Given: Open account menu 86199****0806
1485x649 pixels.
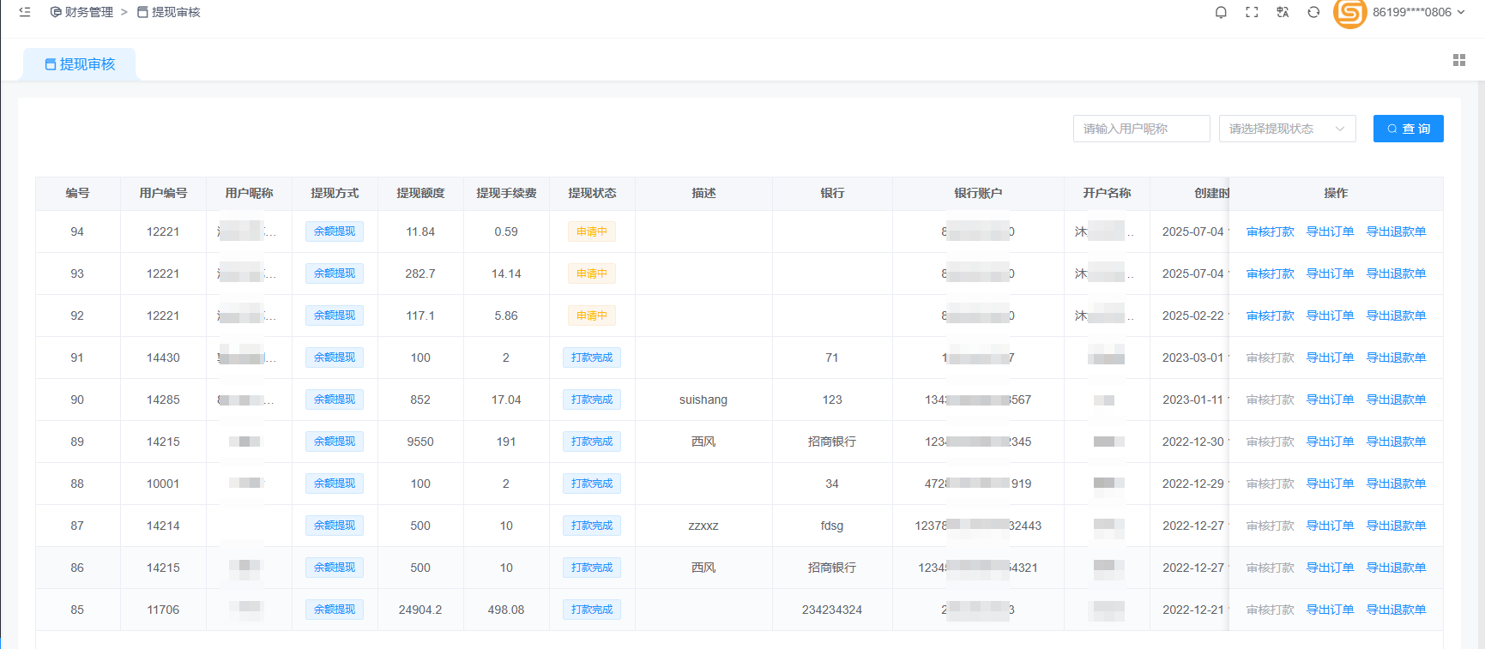Looking at the screenshot, I should pos(1418,12).
